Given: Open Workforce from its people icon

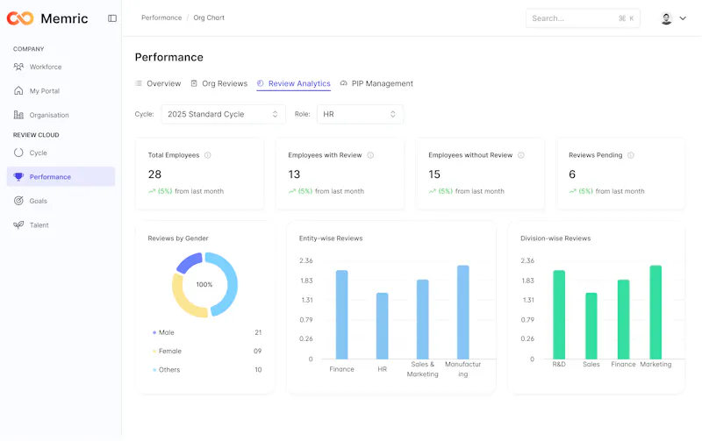Looking at the screenshot, I should [18, 67].
